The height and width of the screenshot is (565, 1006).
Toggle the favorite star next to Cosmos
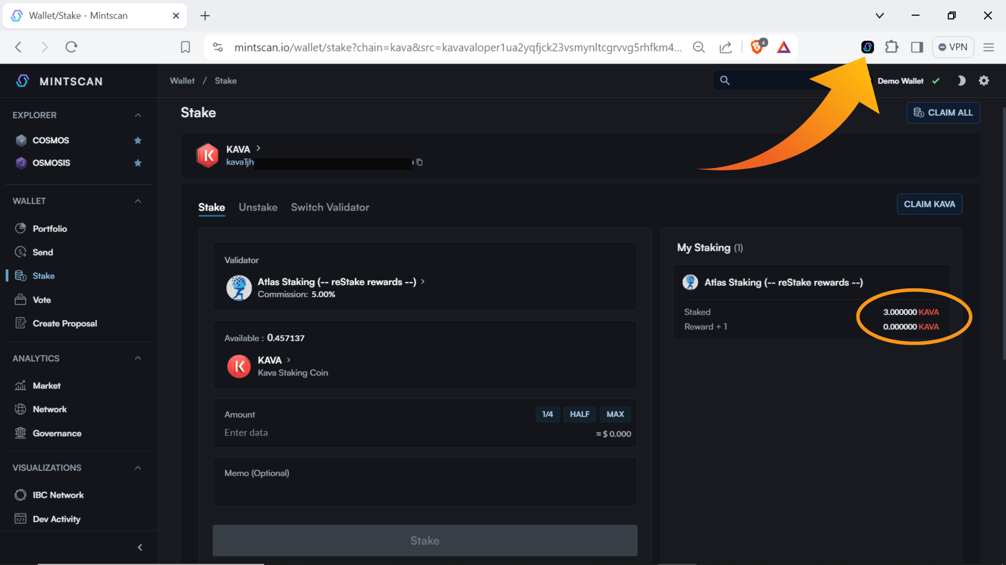tap(138, 140)
